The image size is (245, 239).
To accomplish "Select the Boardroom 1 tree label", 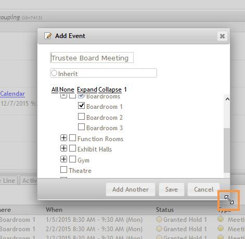I will tap(105, 107).
